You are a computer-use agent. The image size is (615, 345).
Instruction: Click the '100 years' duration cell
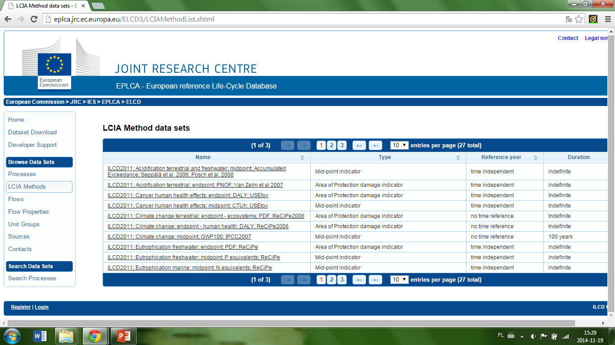point(560,237)
